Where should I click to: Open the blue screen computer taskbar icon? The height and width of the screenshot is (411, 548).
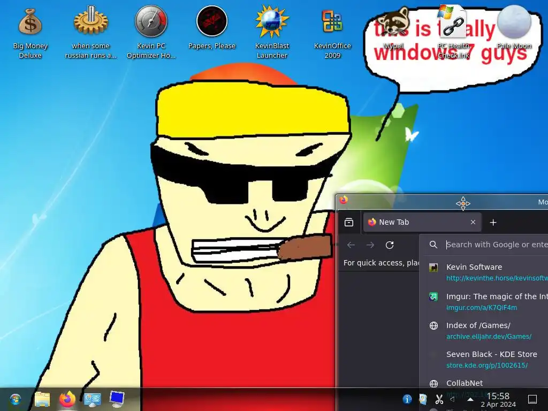[x=117, y=399]
